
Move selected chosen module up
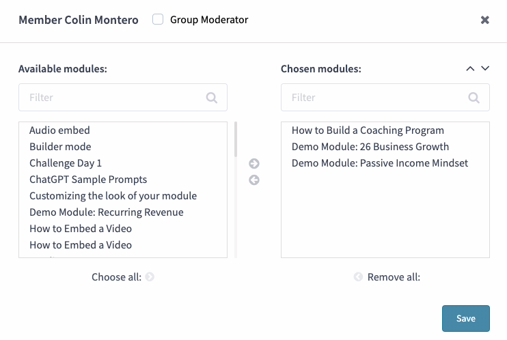coord(469,68)
